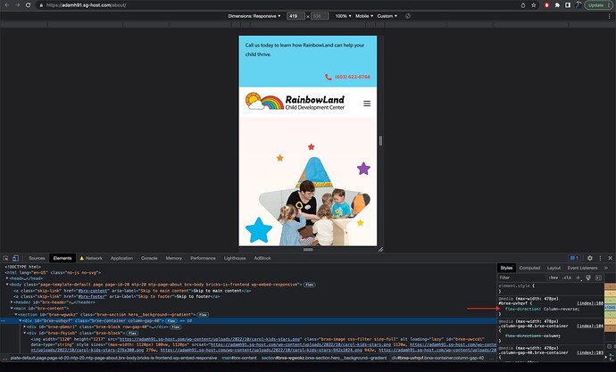The image size is (616, 372).
Task: Toggle the device toolbar icon in DevTools
Action: click(x=15, y=258)
